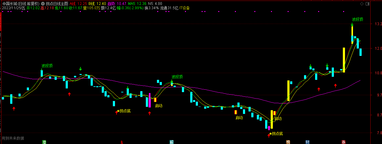This screenshot has width=382, height=144.
Task: Click the stock title 中国长城(日线,前复权)
Action: [21, 4]
